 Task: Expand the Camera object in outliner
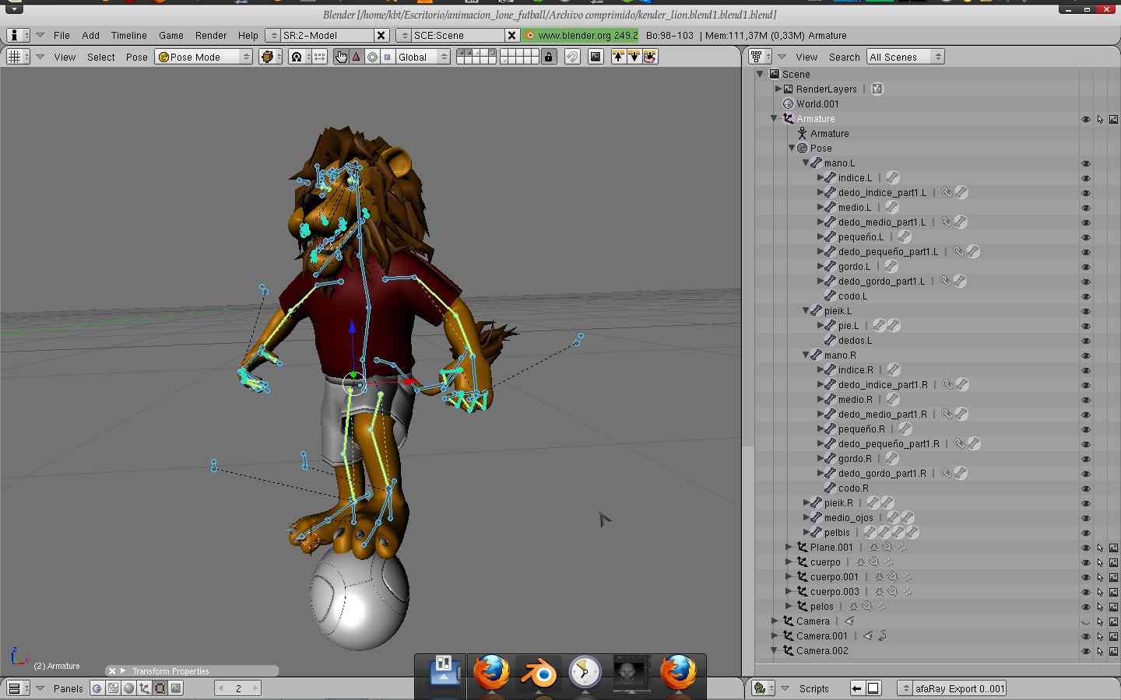(x=775, y=621)
